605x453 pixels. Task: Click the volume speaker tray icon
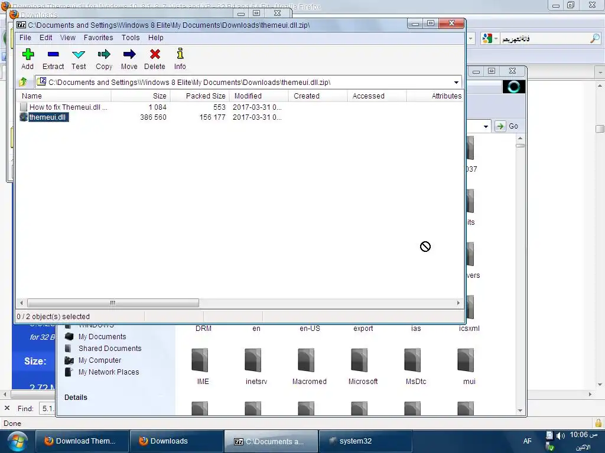560,436
